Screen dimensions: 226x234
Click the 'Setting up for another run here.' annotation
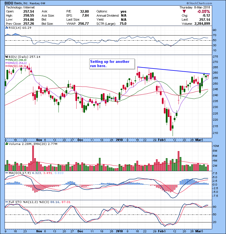pos(112,64)
